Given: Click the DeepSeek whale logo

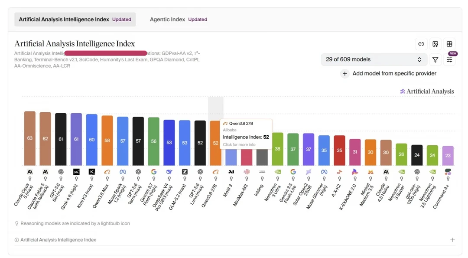Looking at the screenshot, I should pyautogui.click(x=169, y=172).
